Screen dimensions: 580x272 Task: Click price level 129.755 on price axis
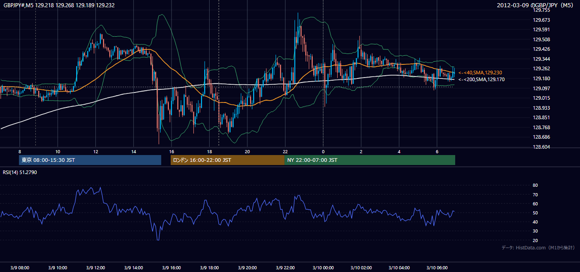541,10
